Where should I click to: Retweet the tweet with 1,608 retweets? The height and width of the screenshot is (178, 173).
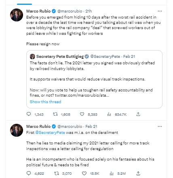tap(55, 114)
